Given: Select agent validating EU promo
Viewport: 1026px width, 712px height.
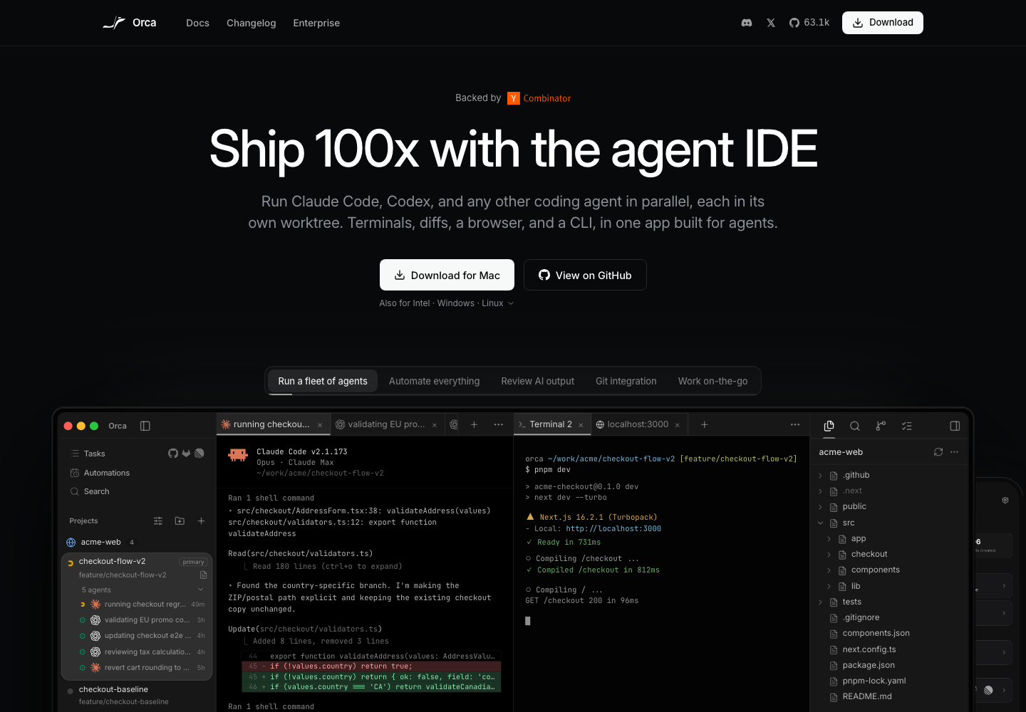Looking at the screenshot, I should (x=142, y=620).
